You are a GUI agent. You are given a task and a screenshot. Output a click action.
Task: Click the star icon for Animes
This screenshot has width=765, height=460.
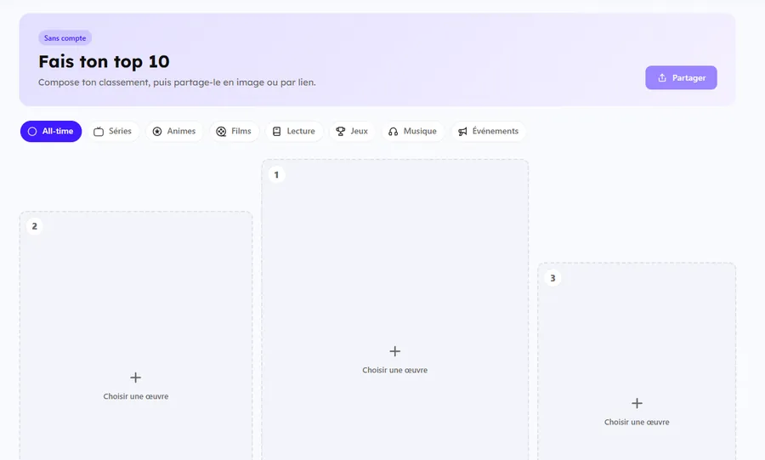click(157, 131)
